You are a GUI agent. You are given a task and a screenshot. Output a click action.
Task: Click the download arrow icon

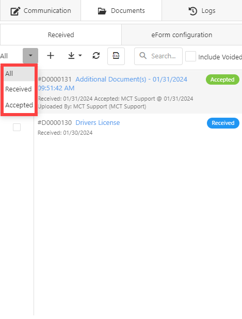click(x=71, y=56)
